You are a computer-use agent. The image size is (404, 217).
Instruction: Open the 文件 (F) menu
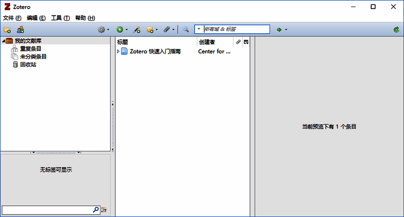(x=12, y=18)
